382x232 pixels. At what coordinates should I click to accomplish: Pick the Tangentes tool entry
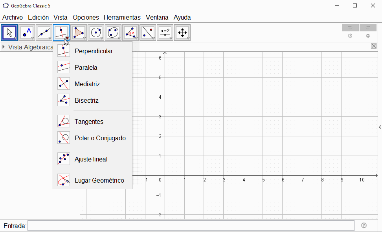[89, 122]
